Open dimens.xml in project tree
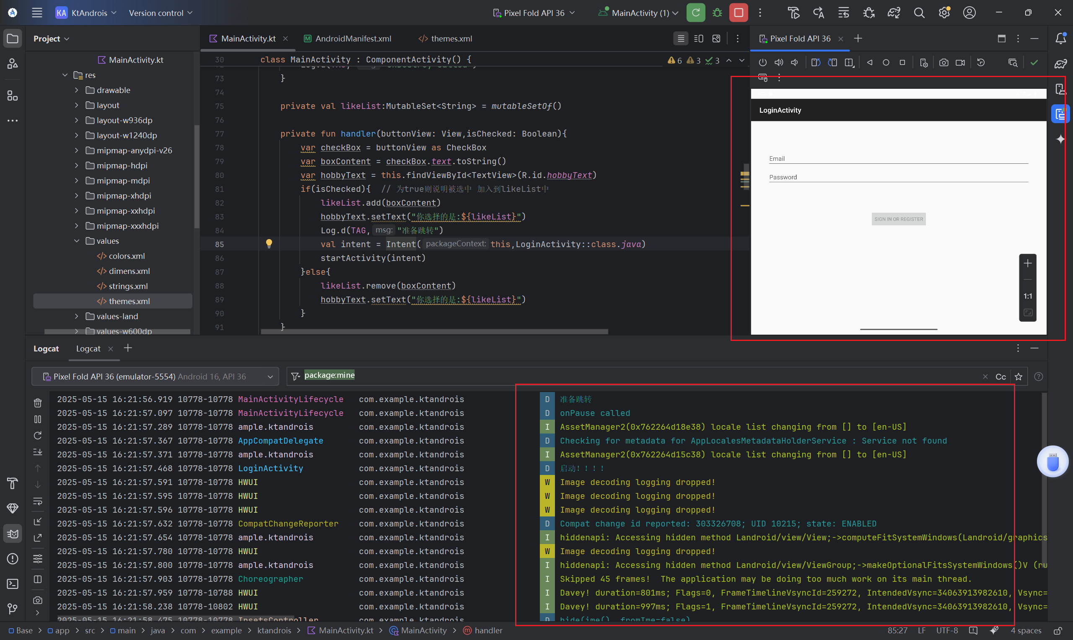Viewport: 1073px width, 640px height. pos(123,271)
